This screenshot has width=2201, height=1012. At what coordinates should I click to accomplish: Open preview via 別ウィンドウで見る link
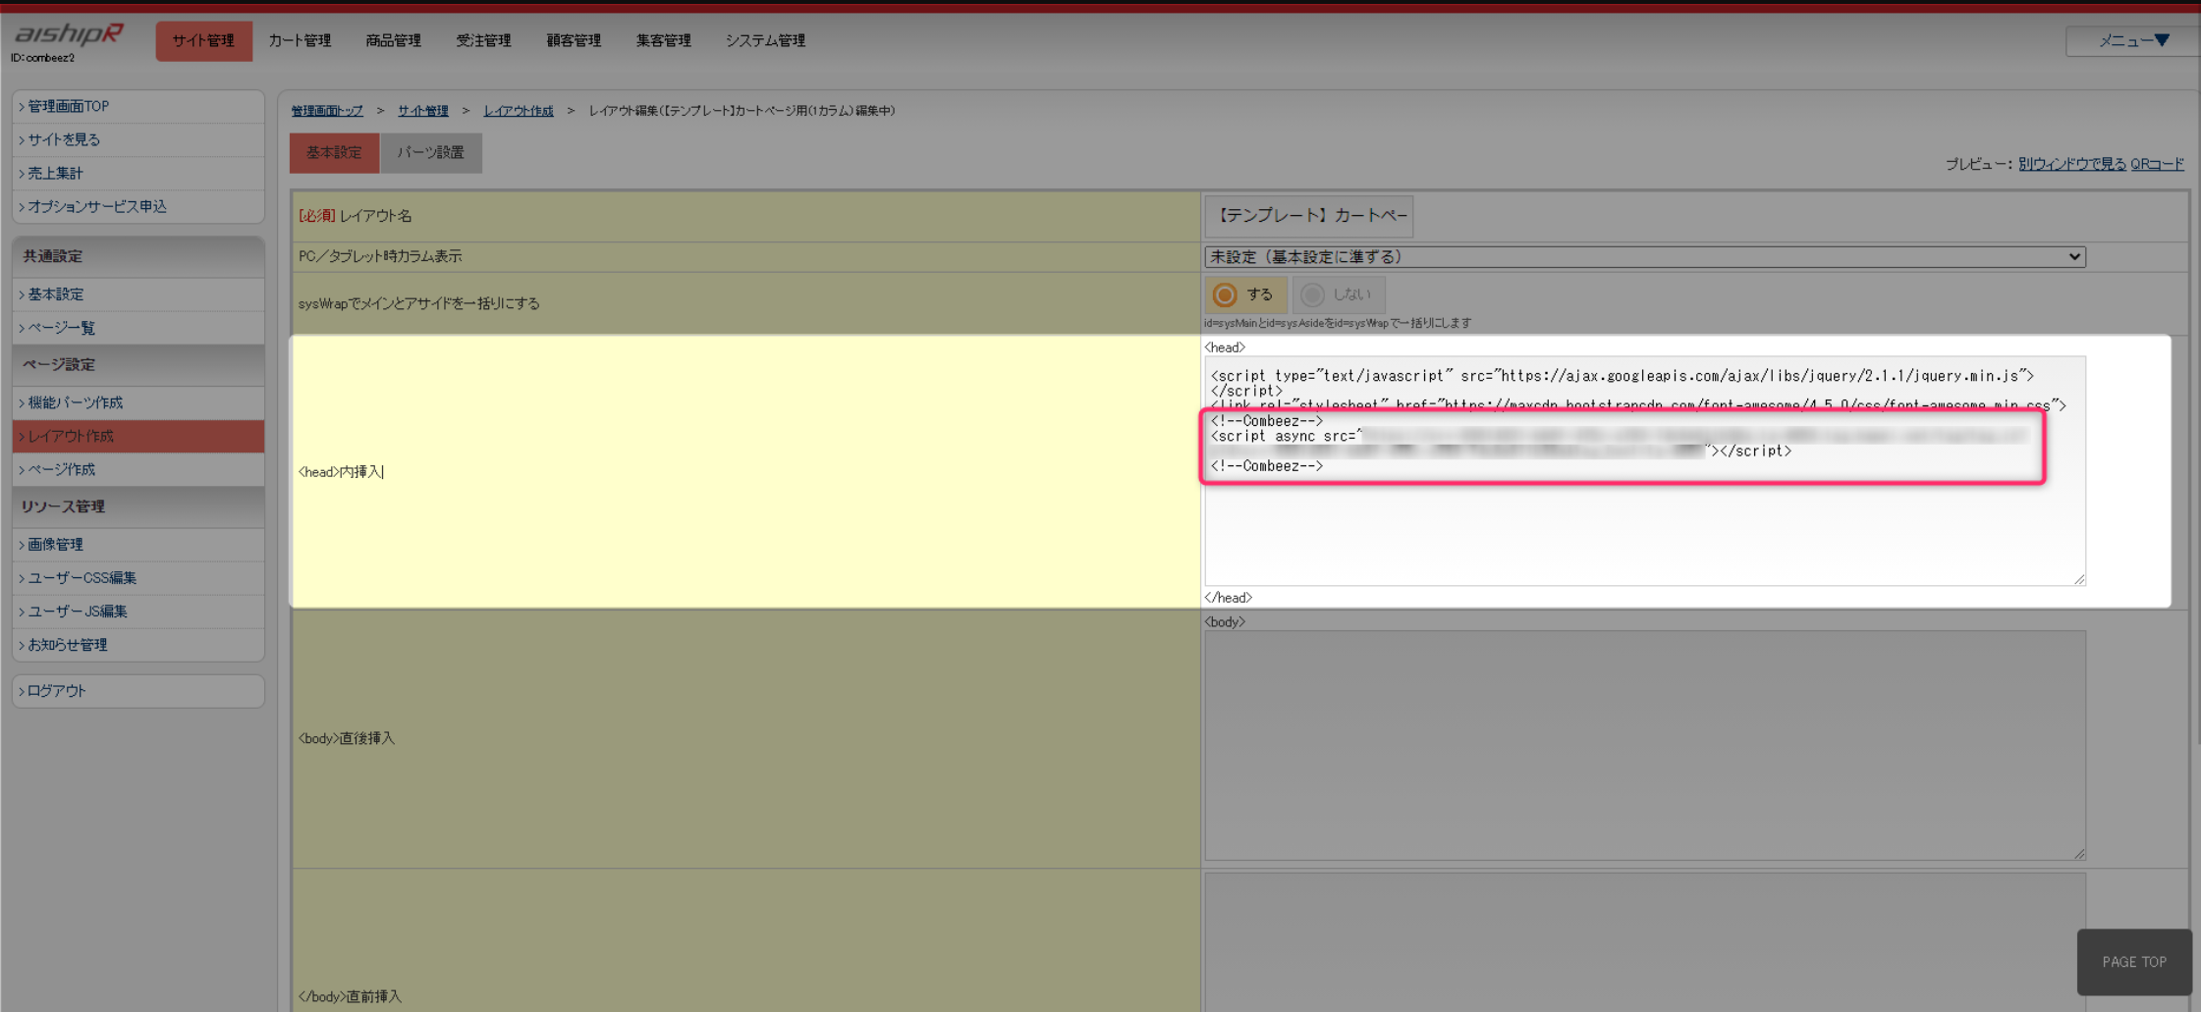pos(2072,164)
